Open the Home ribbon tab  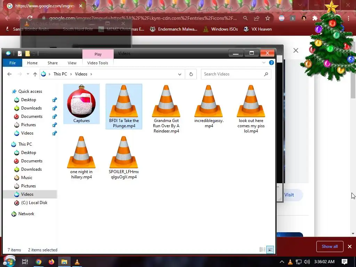point(32,63)
